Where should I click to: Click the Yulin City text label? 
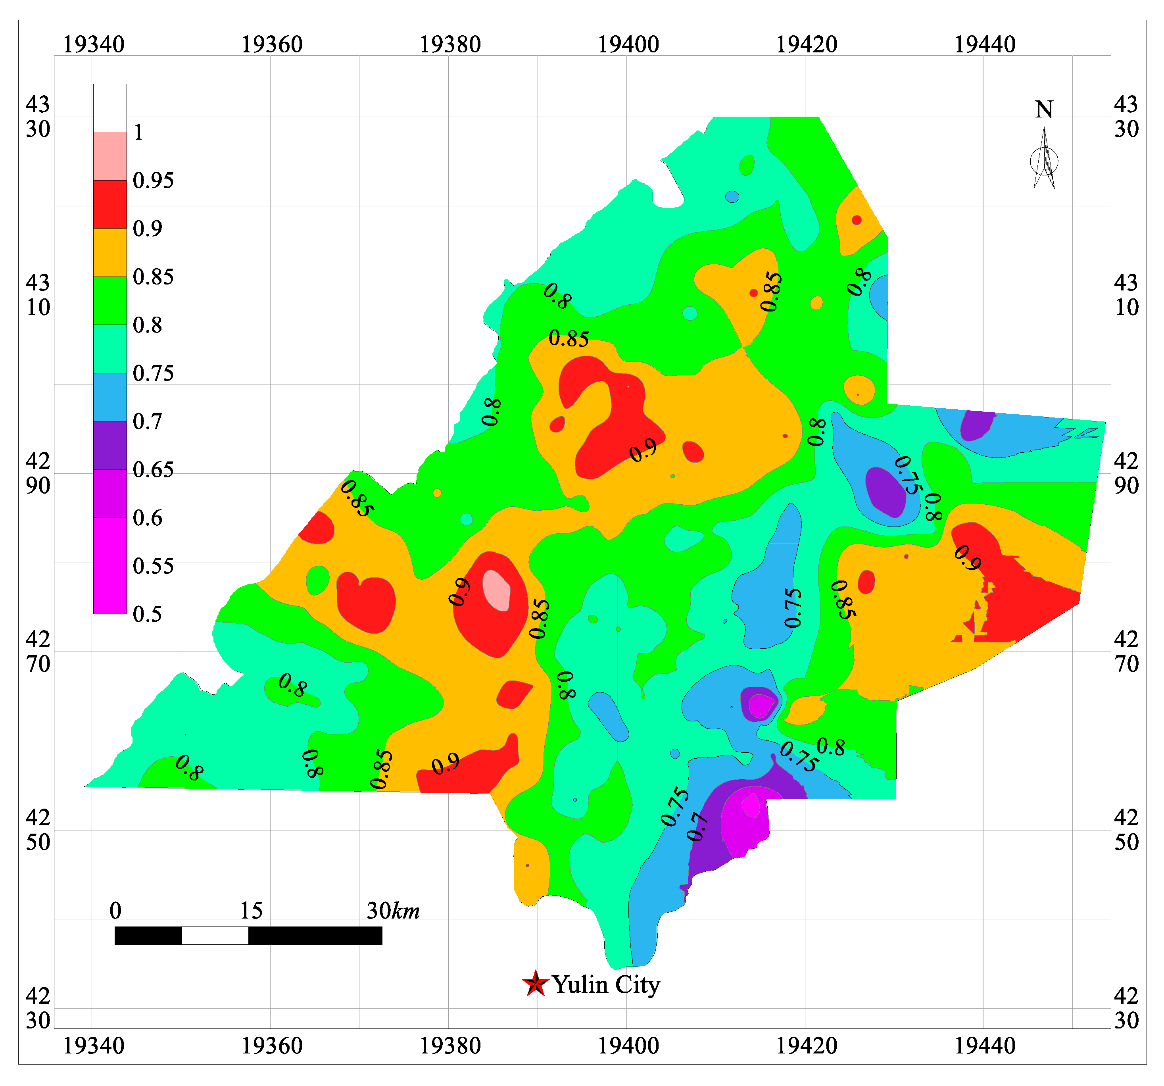(606, 985)
